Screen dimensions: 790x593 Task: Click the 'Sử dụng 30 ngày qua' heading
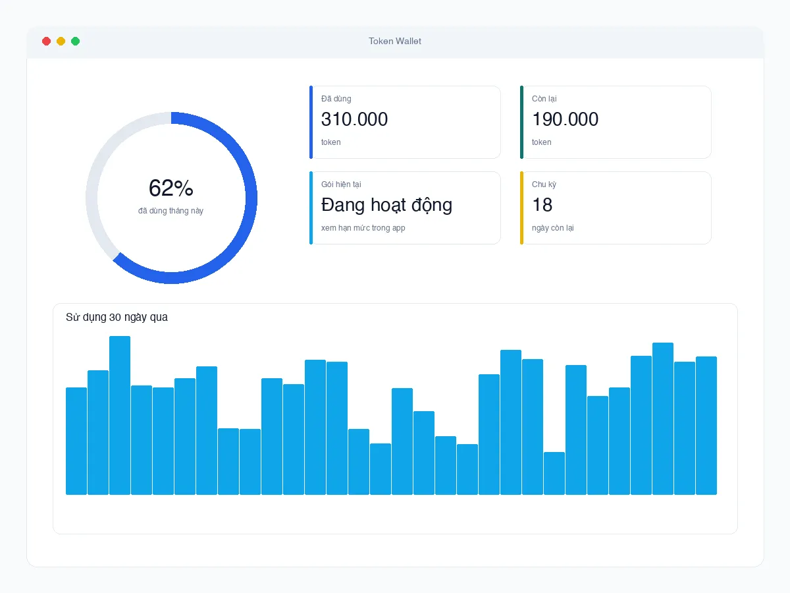tap(117, 317)
